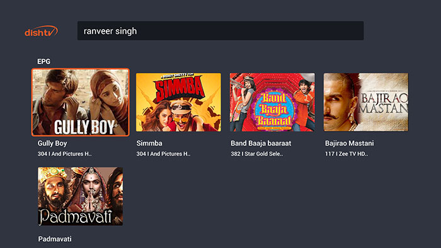Open the Bajirao Mastani poster thumbnail
Viewport: 441px width, 248px height.
(x=366, y=102)
